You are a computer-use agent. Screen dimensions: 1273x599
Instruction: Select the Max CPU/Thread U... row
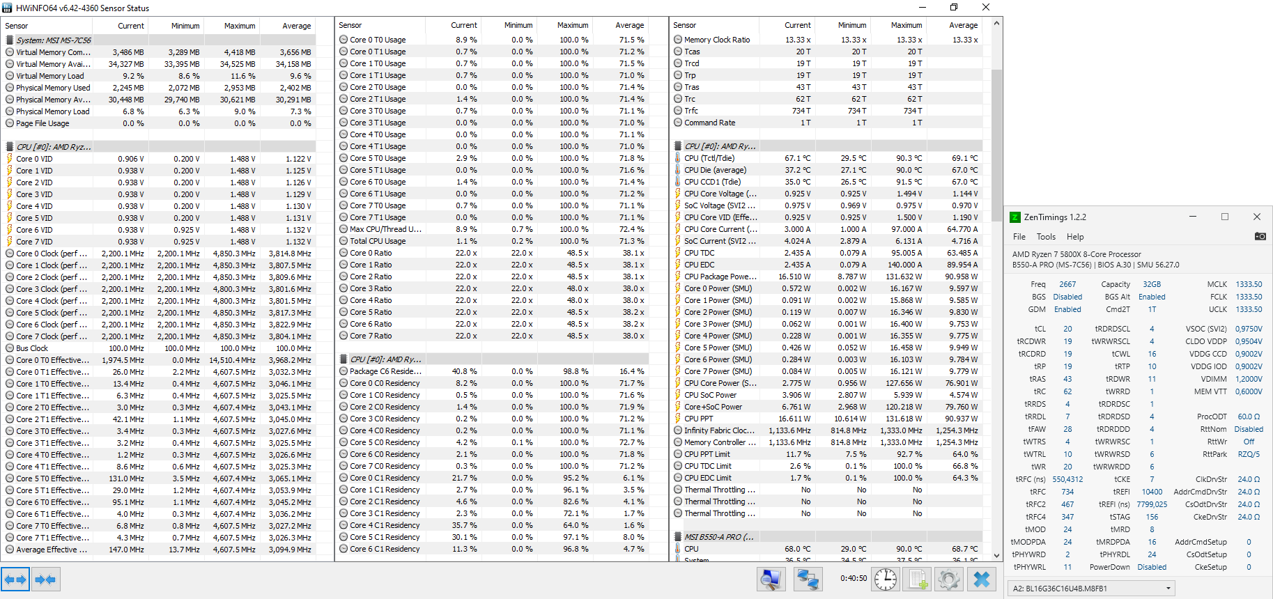point(493,229)
